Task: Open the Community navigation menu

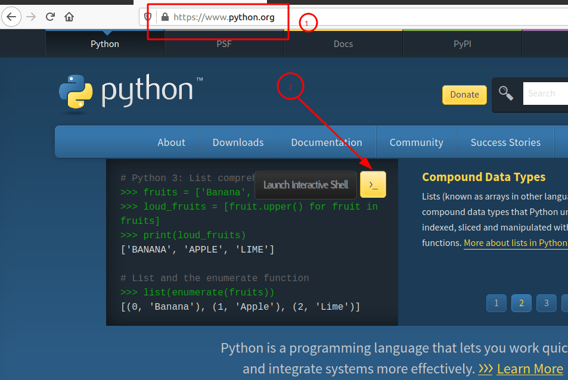Action: click(x=416, y=142)
